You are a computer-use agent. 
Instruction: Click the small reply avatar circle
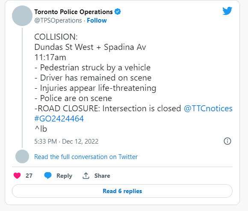pos(22,156)
